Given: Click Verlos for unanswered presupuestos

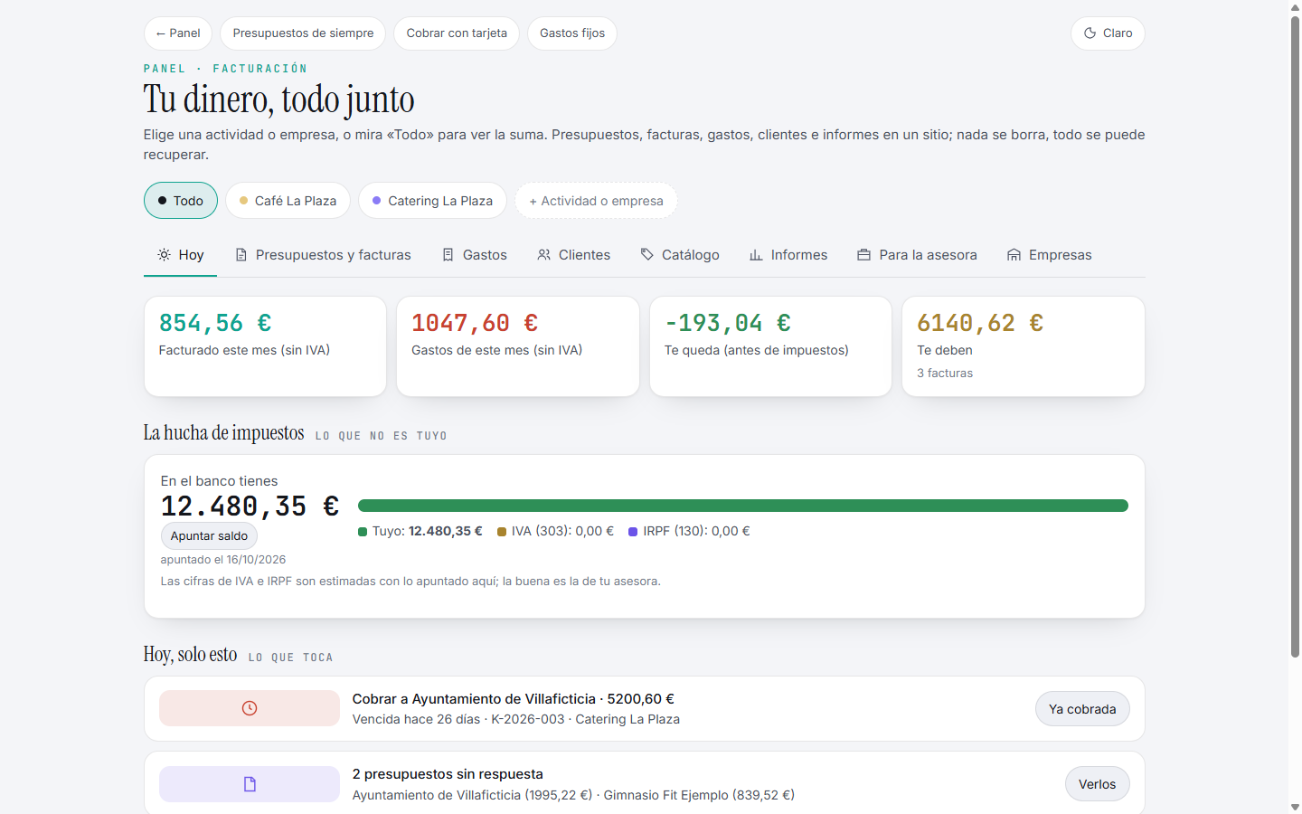Looking at the screenshot, I should pos(1097,784).
